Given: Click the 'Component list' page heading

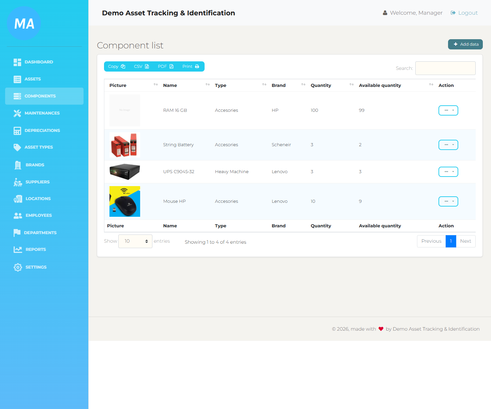Looking at the screenshot, I should tap(130, 45).
